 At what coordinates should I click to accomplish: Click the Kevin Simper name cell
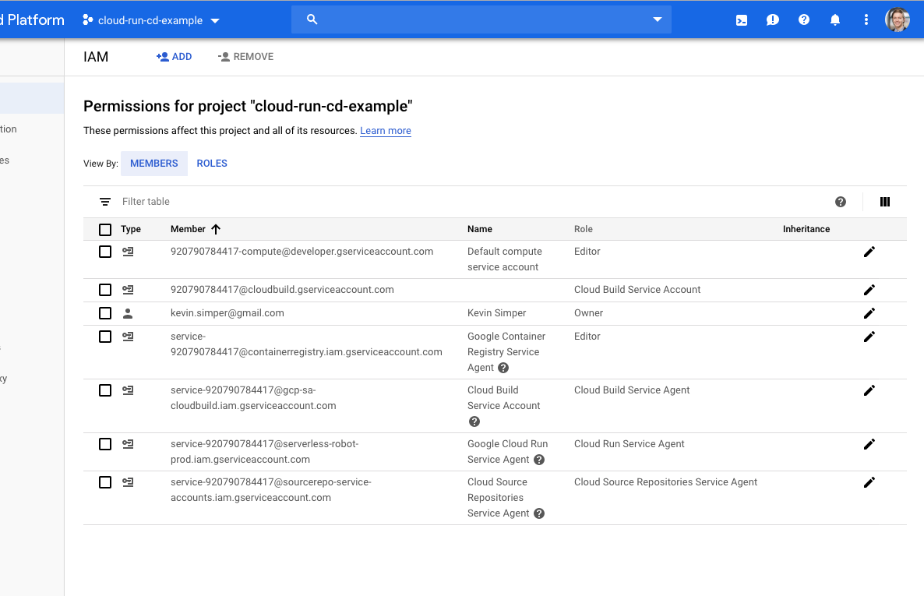[x=497, y=313]
